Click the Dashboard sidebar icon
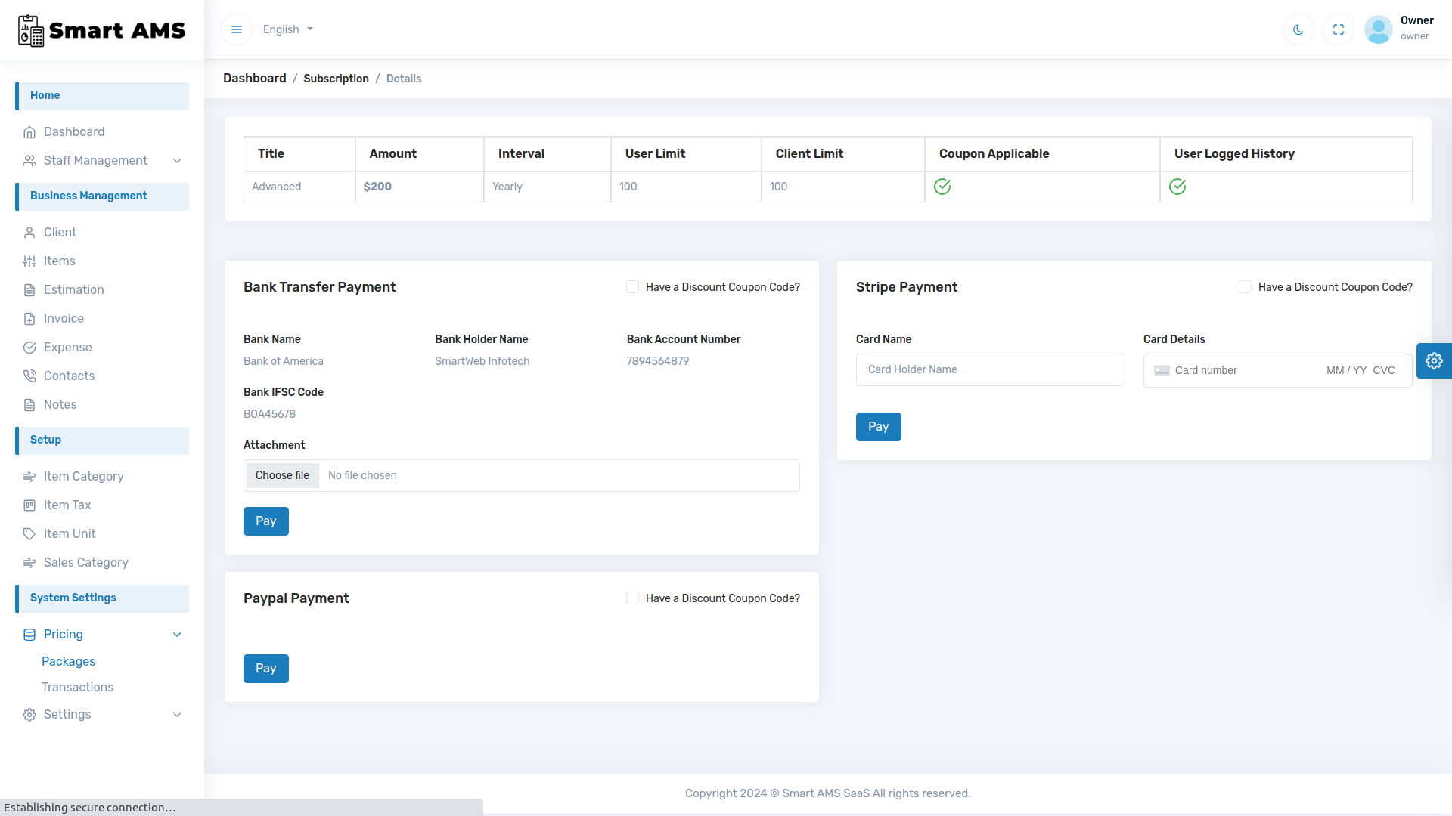Screen dimensions: 1452x816 tap(29, 131)
